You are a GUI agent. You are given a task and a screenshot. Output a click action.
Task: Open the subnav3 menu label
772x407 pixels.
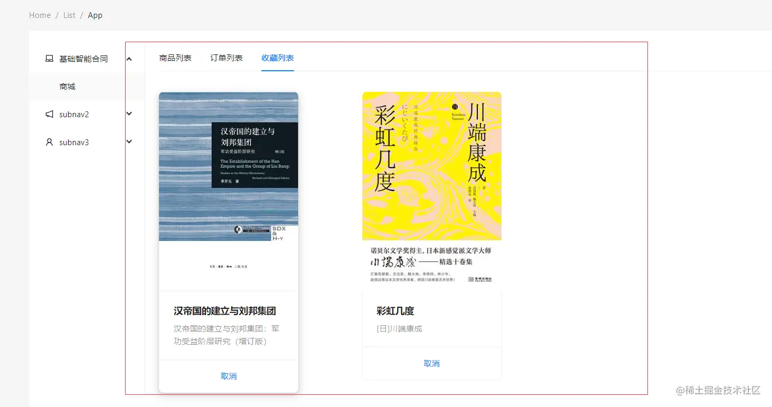click(74, 143)
